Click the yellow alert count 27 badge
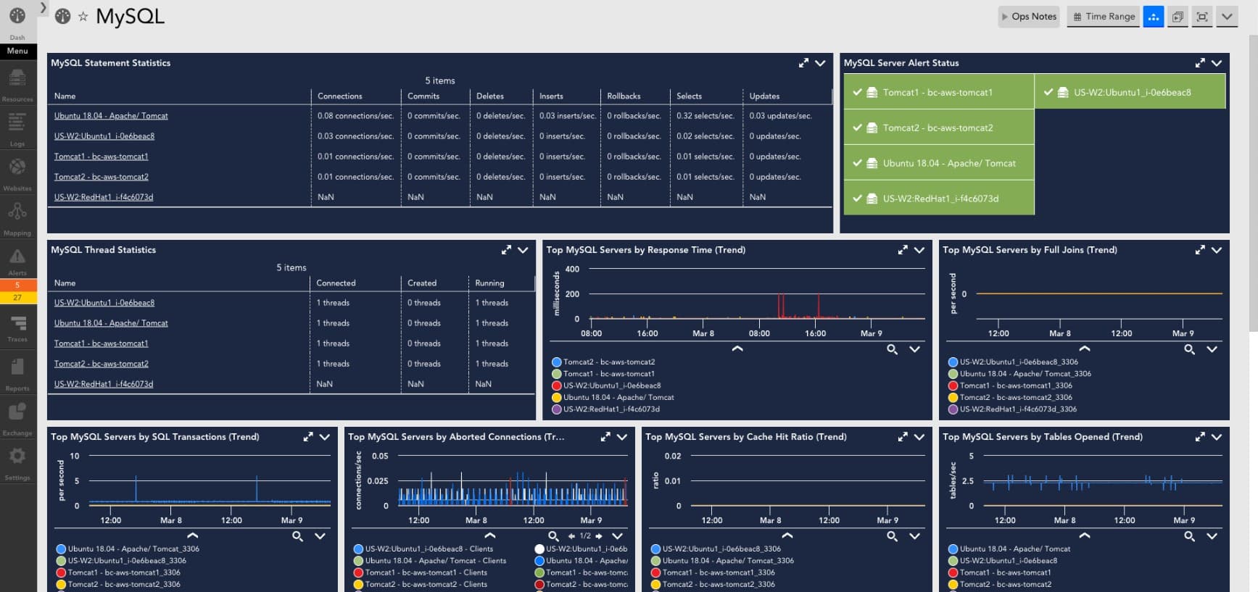This screenshot has height=592, width=1258. 17,297
